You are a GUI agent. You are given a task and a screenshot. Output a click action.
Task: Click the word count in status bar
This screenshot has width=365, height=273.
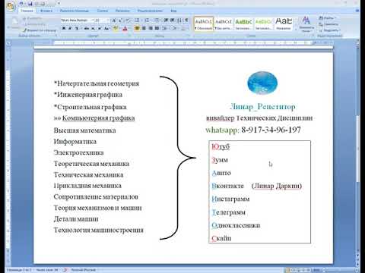(47, 270)
